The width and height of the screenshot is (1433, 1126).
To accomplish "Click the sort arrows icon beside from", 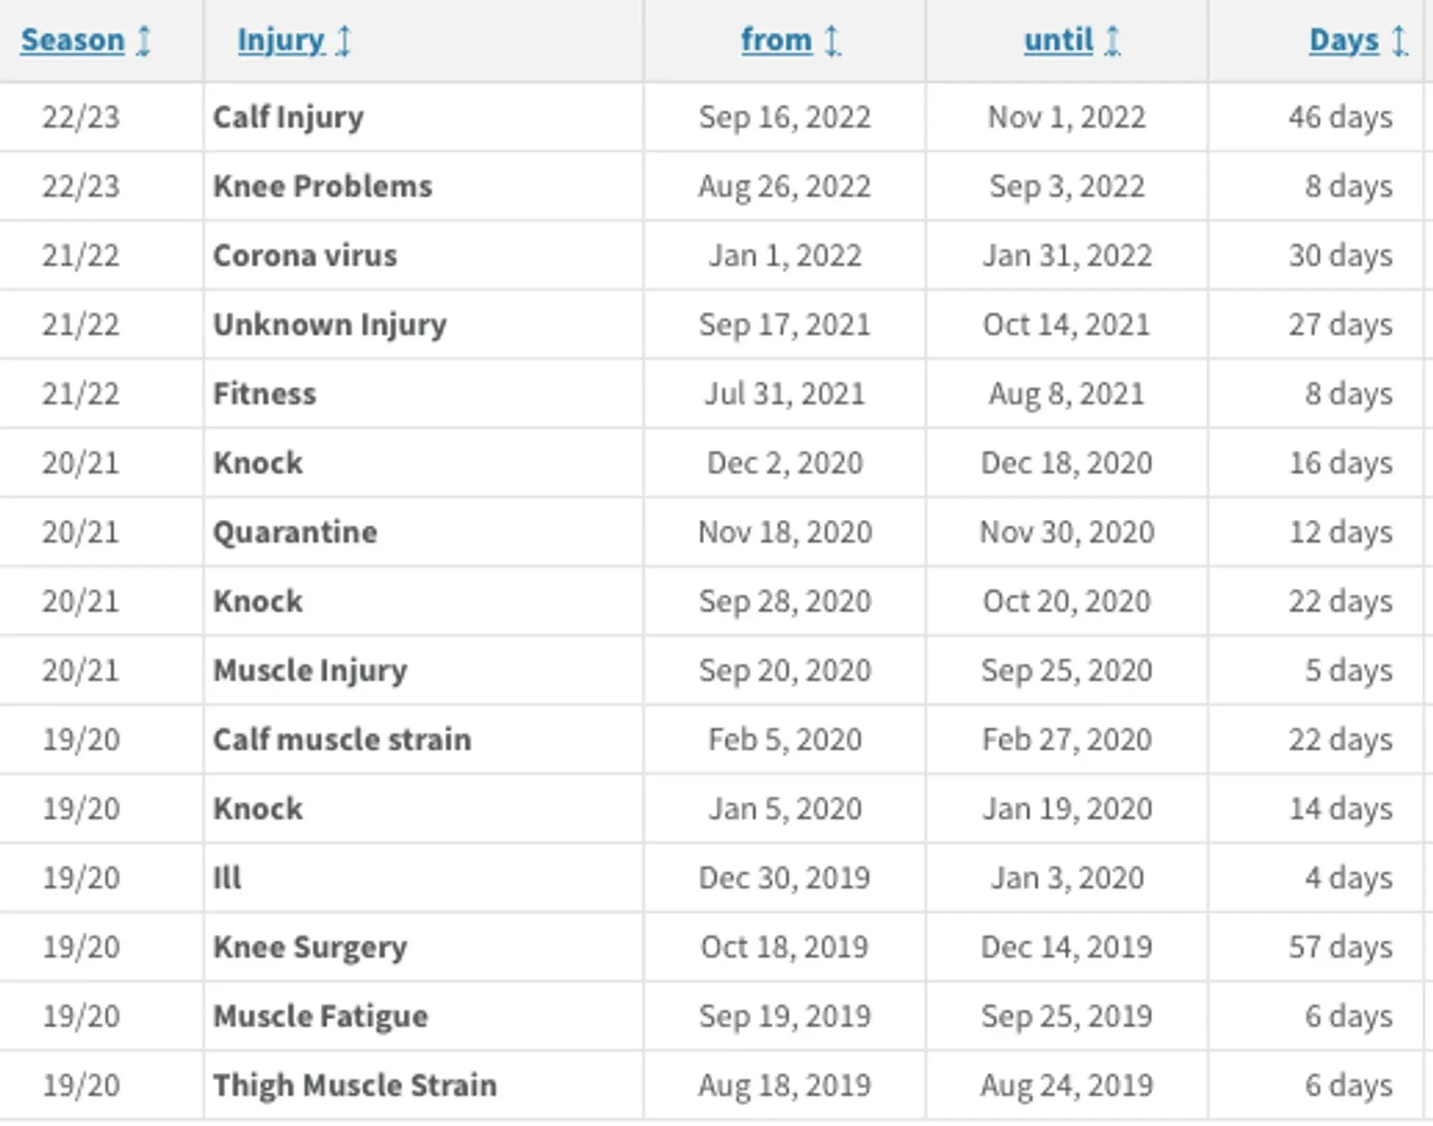I will (832, 40).
